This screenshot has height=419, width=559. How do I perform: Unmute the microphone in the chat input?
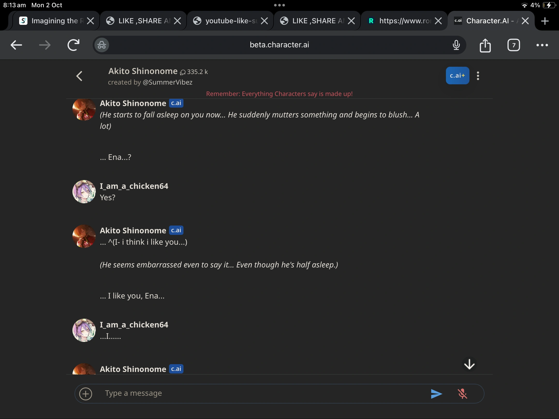(463, 393)
